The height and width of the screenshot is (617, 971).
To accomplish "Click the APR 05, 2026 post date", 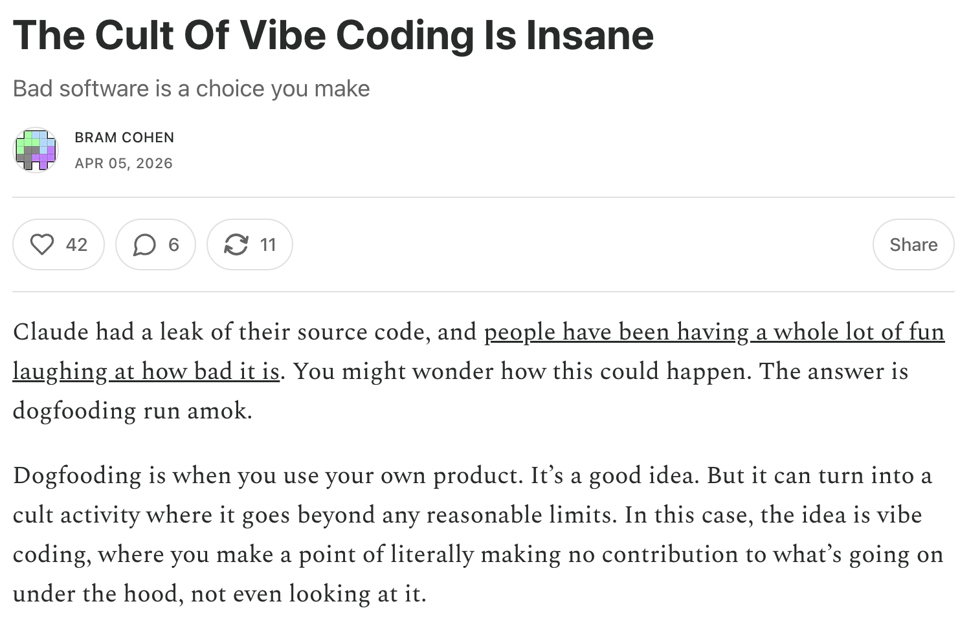I will click(124, 163).
